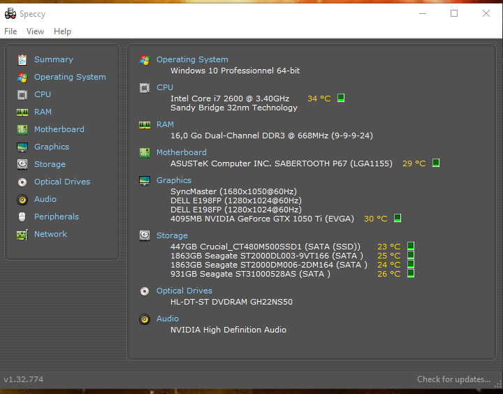Screen dimensions: 503x394
Task: Click the CPU temperature value 34 °C
Action: coord(319,98)
